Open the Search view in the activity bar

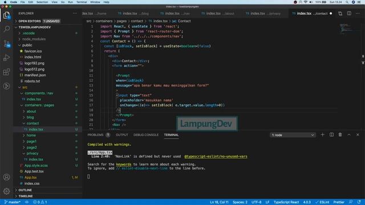(x=6, y=29)
